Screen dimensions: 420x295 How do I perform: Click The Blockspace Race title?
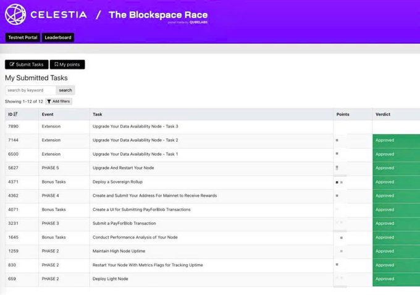click(158, 15)
